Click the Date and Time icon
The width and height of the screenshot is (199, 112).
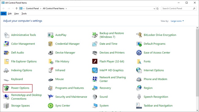(x=95, y=44)
